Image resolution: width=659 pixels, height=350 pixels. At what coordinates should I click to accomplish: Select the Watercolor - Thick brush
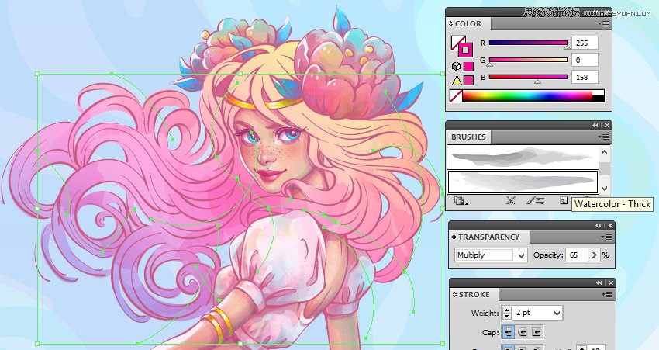coord(523,182)
